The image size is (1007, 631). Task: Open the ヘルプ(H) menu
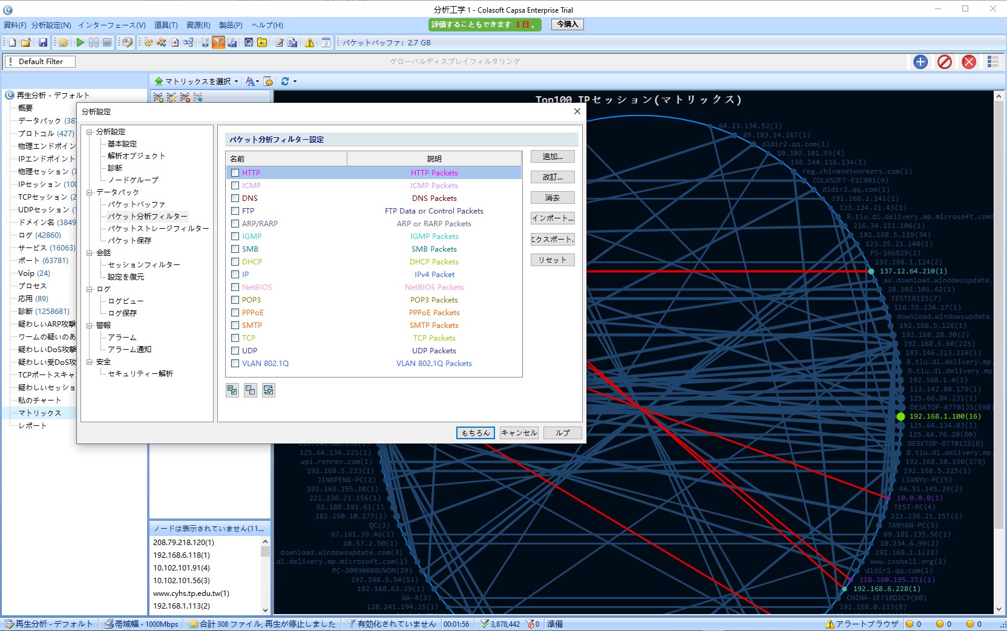click(267, 25)
